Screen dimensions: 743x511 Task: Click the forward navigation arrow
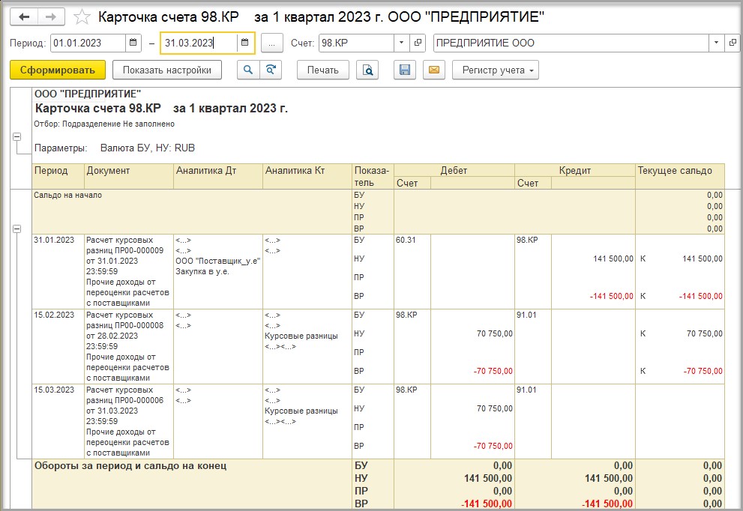tap(51, 16)
